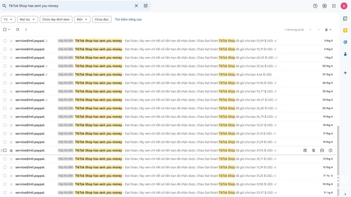
Task: Delete the hovered 37,95 $ USD email
Action: coord(313,150)
